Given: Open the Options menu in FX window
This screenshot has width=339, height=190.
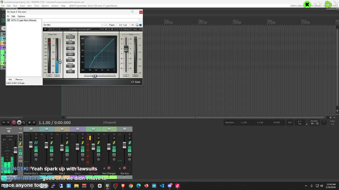Looking at the screenshot, I should (x=21, y=16).
